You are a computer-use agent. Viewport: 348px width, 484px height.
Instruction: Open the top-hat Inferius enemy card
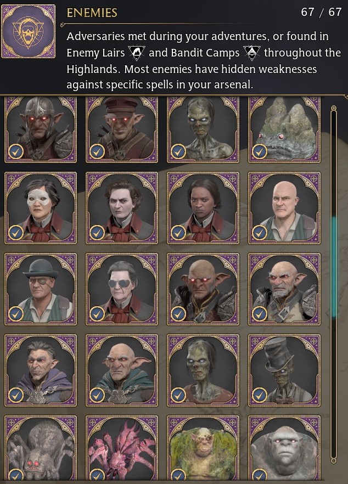click(x=284, y=370)
